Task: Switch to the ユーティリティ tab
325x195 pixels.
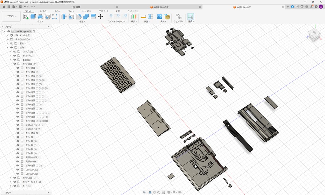Action: (x=133, y=11)
